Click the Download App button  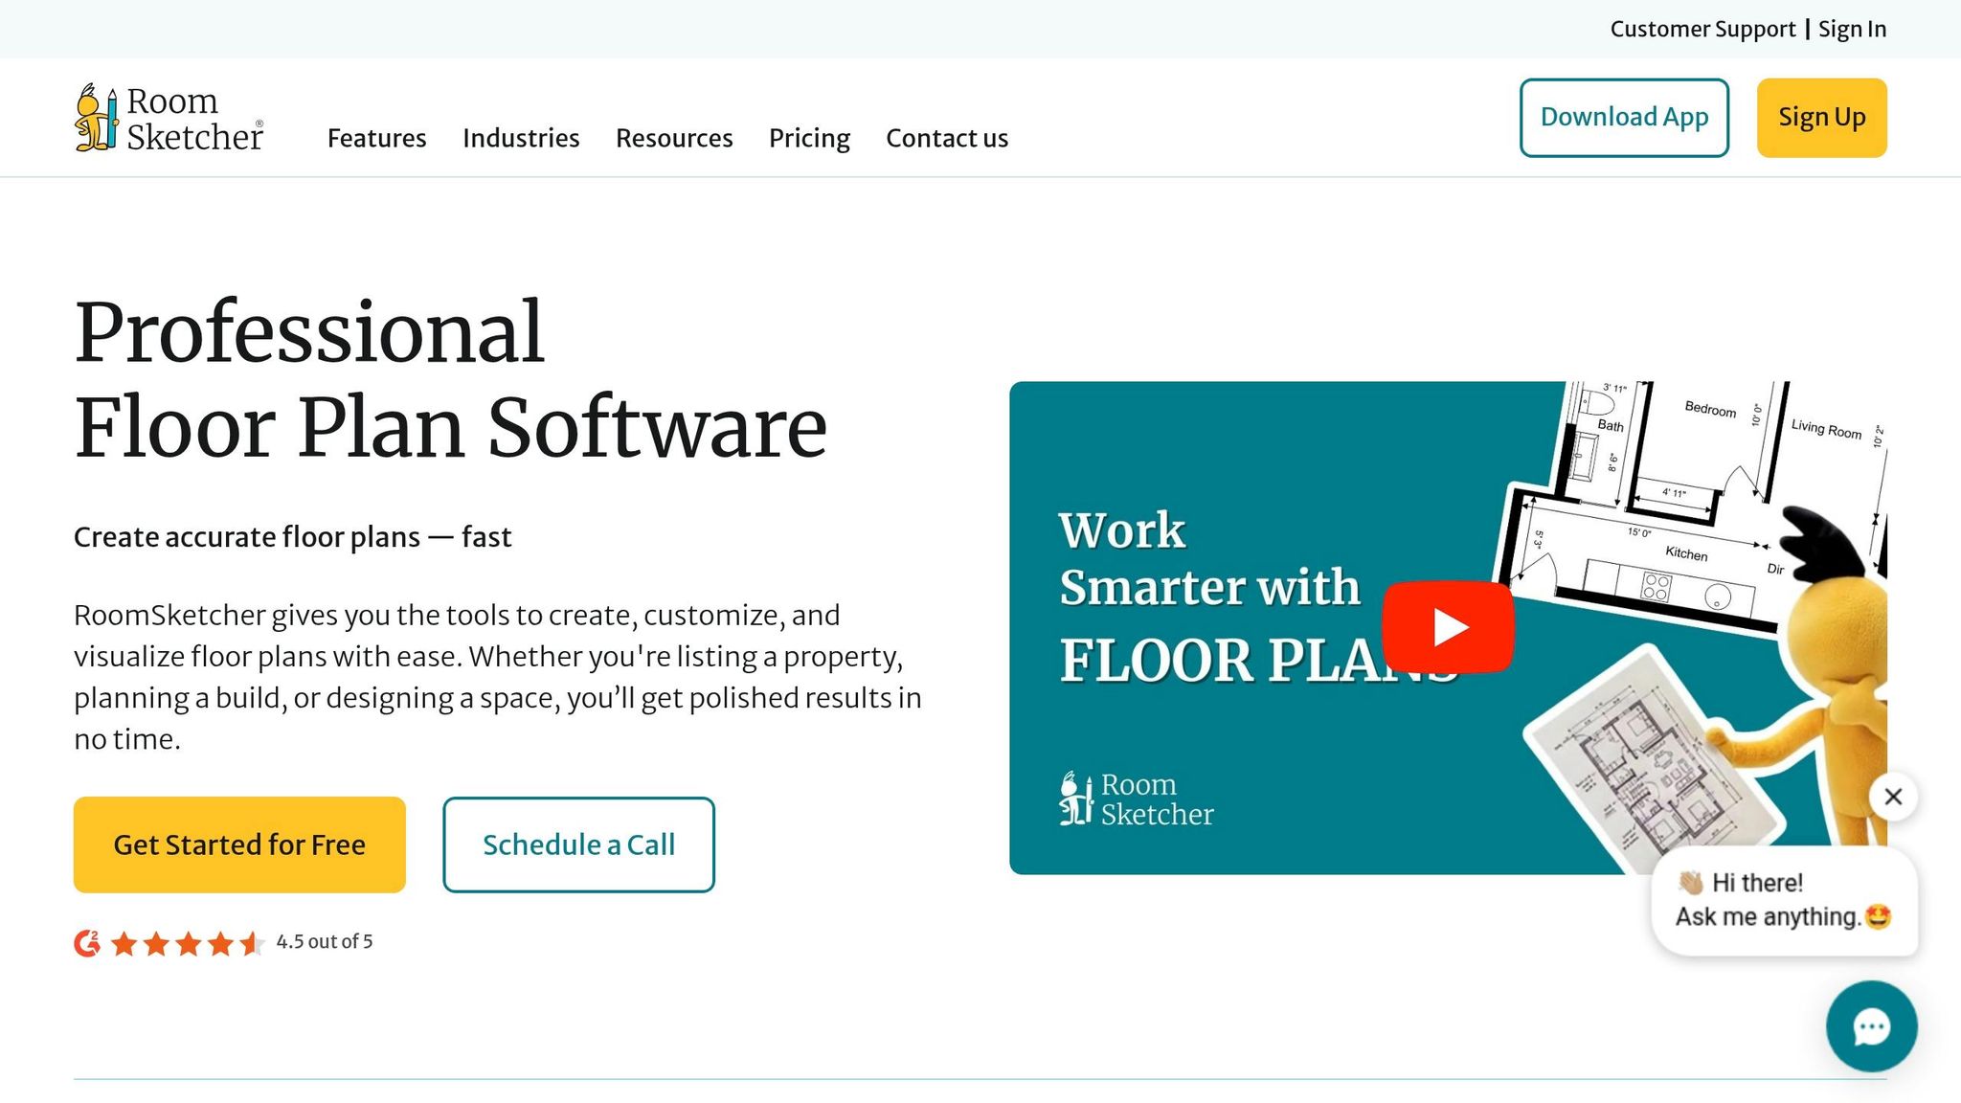(x=1624, y=118)
